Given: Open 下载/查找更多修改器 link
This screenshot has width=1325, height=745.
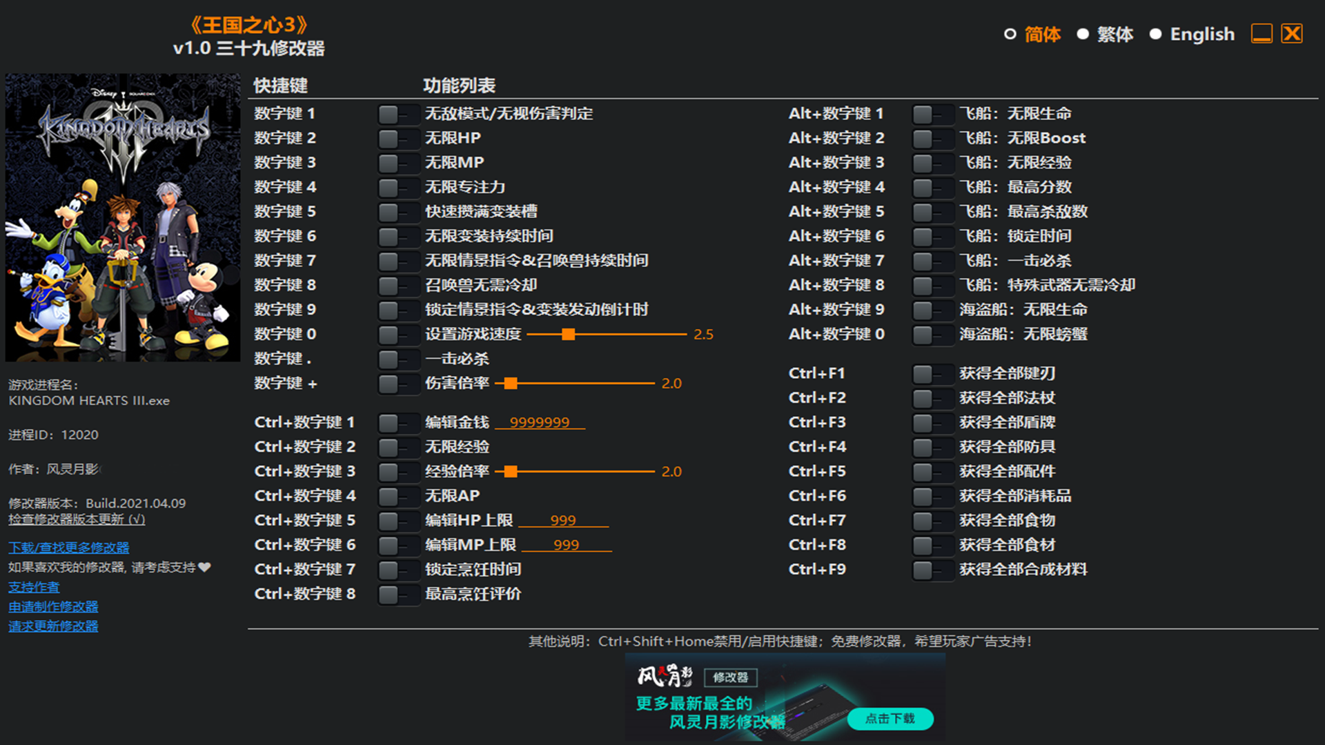Looking at the screenshot, I should pos(69,548).
